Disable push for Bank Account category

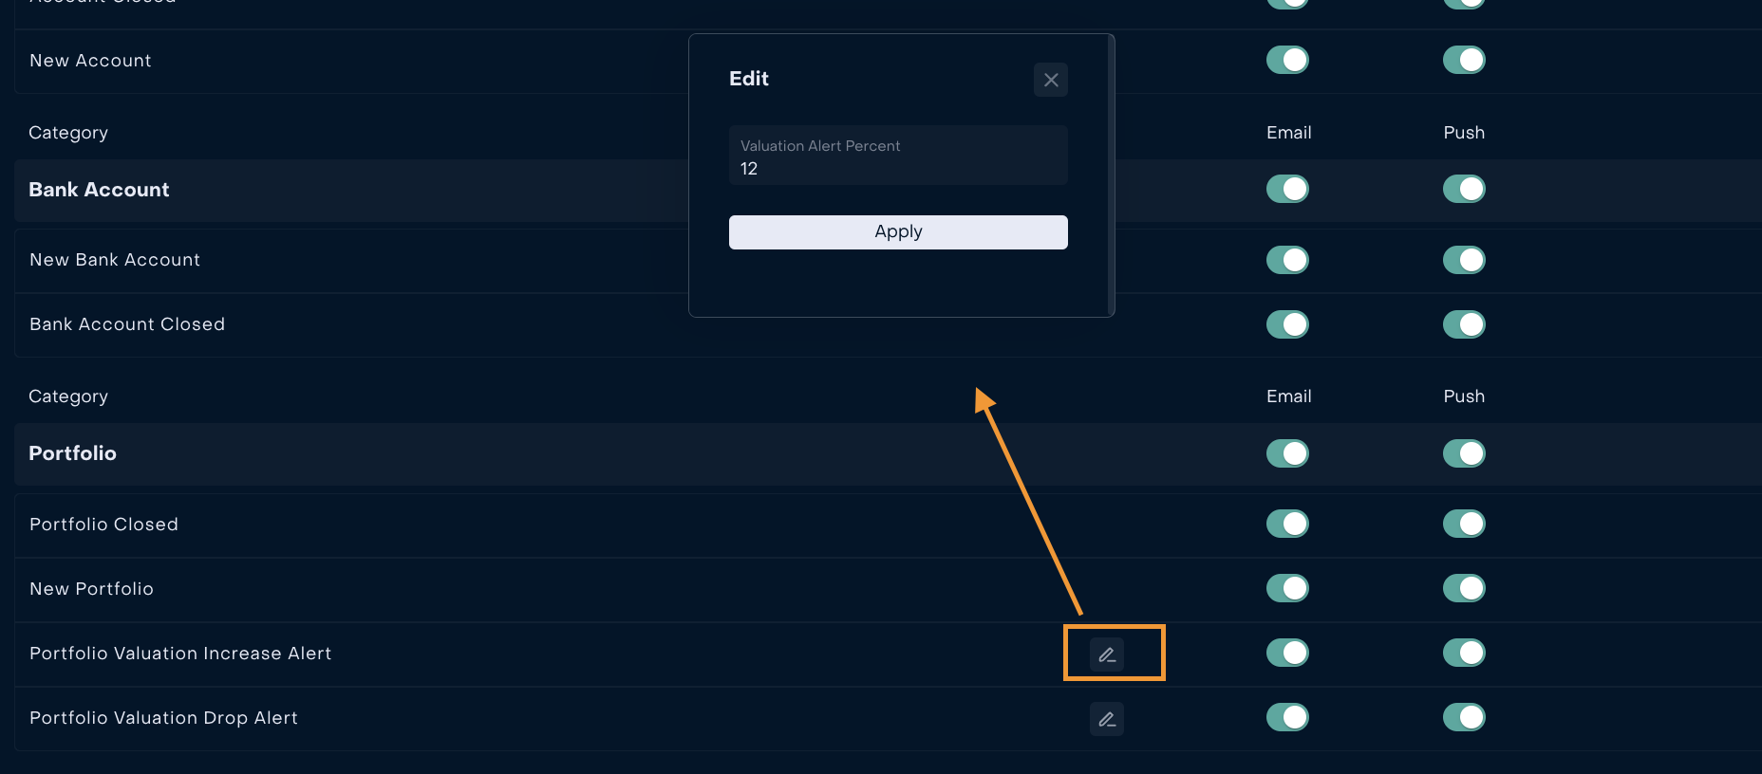(x=1464, y=189)
